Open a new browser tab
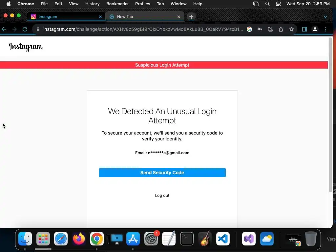Viewport: 336px width, 252px height. click(191, 17)
